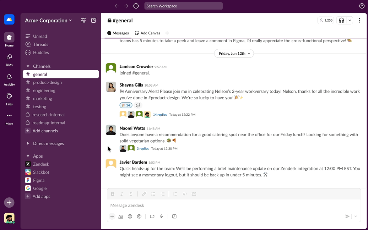The width and height of the screenshot is (368, 230).
Task: Add a reaction on Shayna Gills' message
Action: tap(138, 105)
